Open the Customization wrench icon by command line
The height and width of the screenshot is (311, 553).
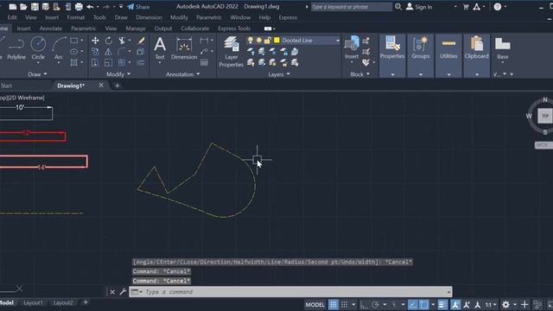[x=123, y=292]
